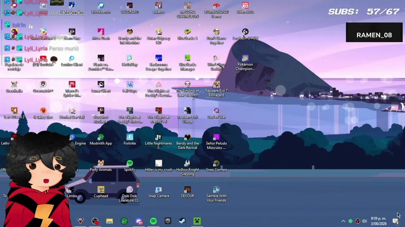Click the Pokémon Champion shortcut
Viewport: 405px width, 227px height.
click(x=245, y=63)
